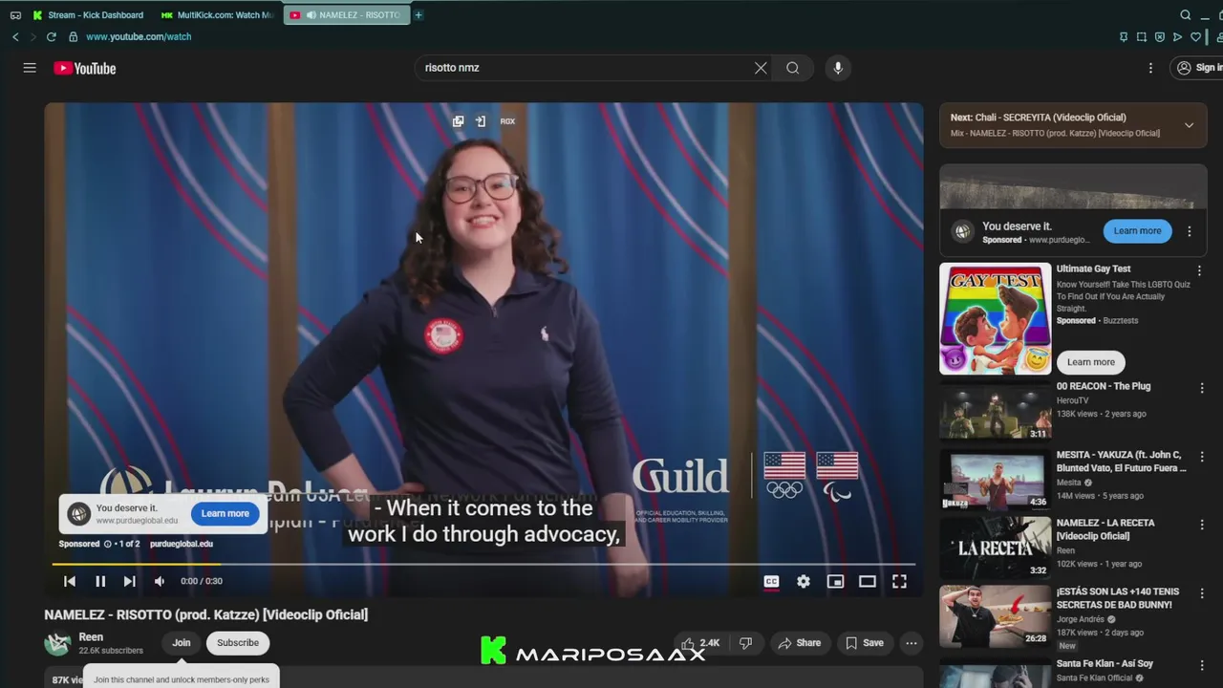Expand the Next: Chali - SECREYITA mix panel

click(1189, 125)
